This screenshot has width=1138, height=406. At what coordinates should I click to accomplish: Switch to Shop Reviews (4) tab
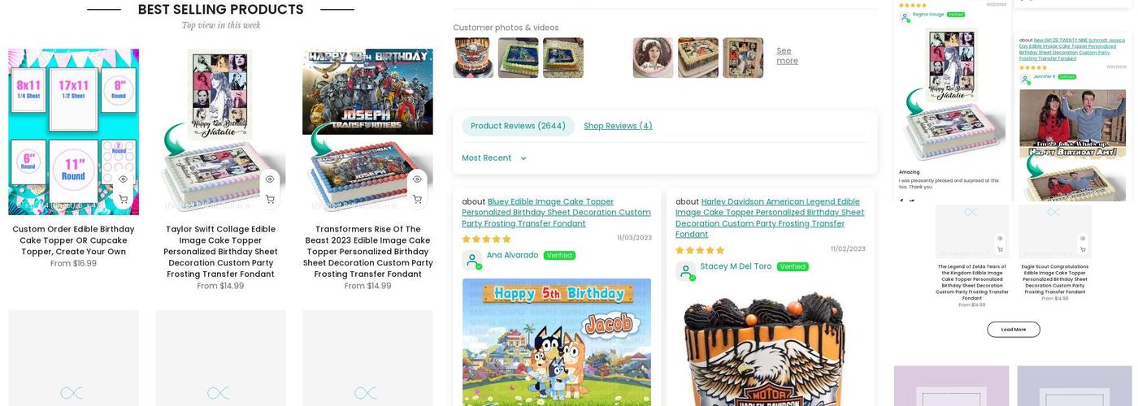tap(618, 126)
